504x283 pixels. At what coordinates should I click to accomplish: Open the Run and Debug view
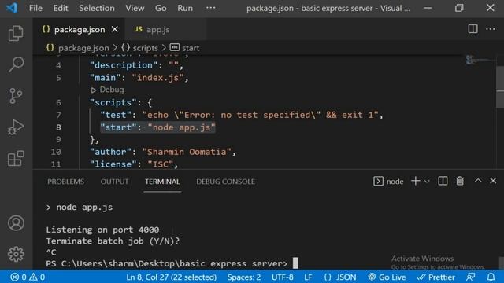pyautogui.click(x=16, y=127)
